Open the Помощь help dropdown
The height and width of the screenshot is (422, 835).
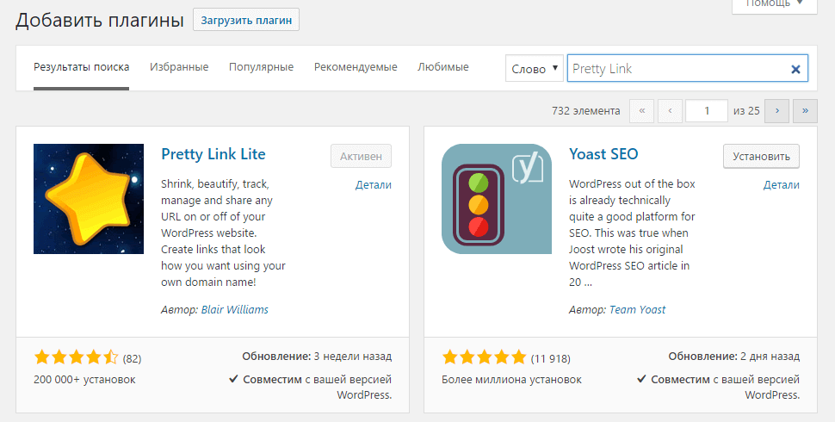(774, 4)
